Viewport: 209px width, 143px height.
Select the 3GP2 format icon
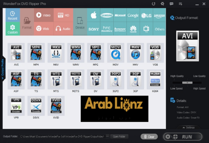click(115, 79)
